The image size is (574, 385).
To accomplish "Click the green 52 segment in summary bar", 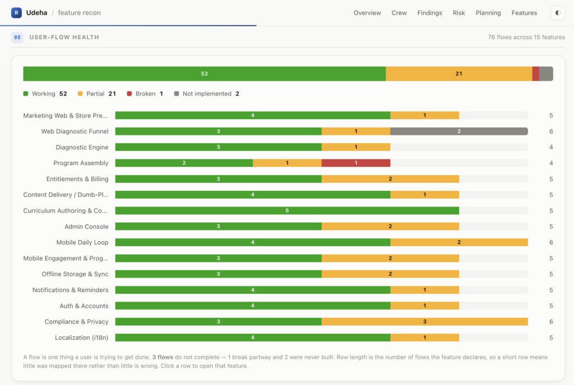I will (204, 74).
